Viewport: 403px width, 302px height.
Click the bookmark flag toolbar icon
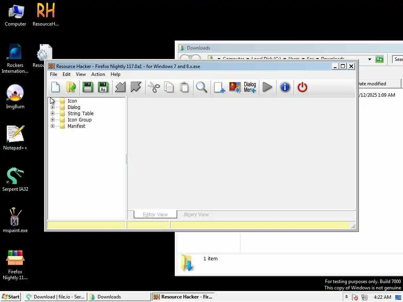pyautogui.click(x=136, y=87)
